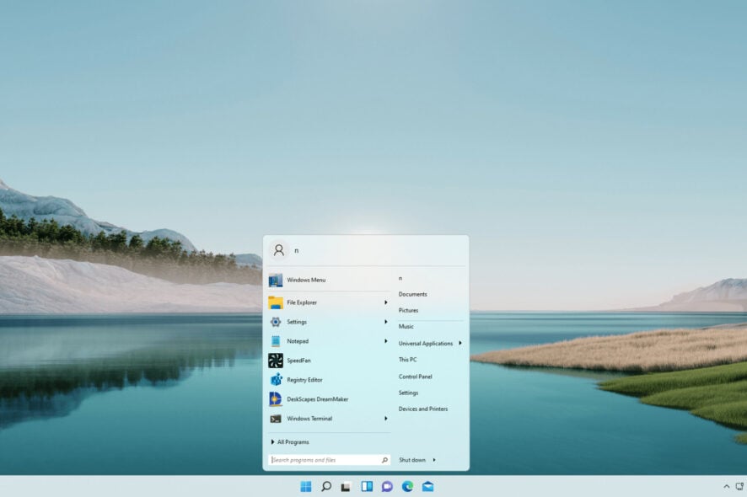Image resolution: width=747 pixels, height=497 pixels.
Task: Open user folder 'n' in right column
Action: coord(400,278)
